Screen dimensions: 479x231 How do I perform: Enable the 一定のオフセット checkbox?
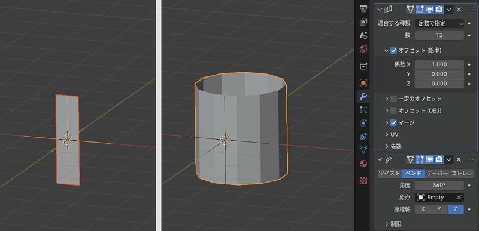[x=394, y=98]
